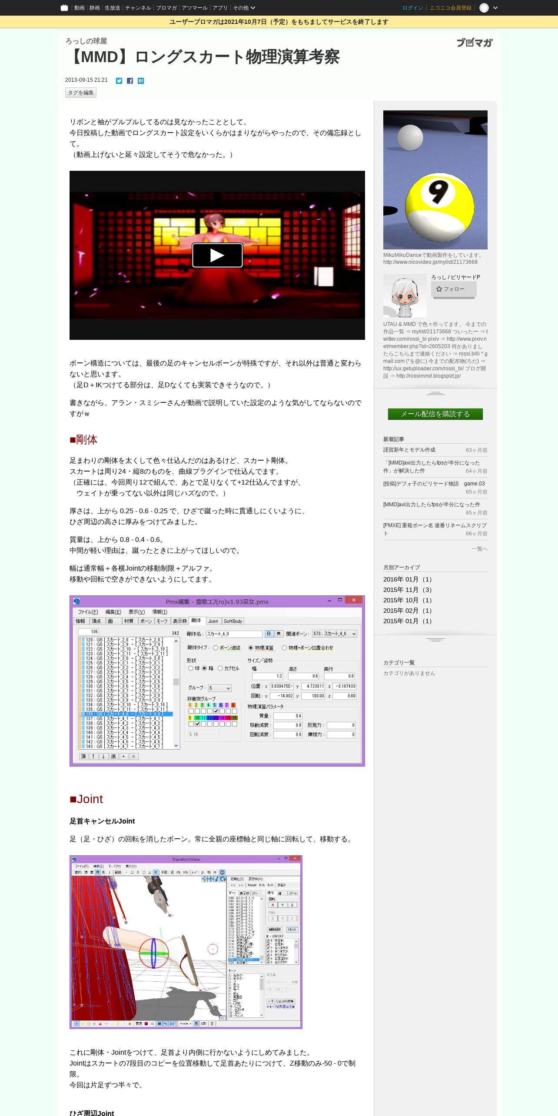Click the ログイン link
The height and width of the screenshot is (1116, 558).
tap(413, 8)
